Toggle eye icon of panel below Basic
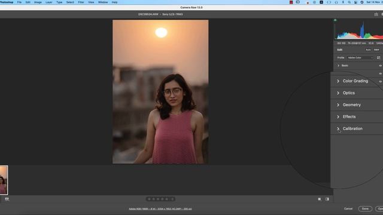This screenshot has height=215, width=383. tap(381, 73)
